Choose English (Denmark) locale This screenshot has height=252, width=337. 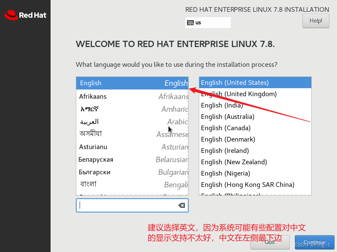coord(255,139)
